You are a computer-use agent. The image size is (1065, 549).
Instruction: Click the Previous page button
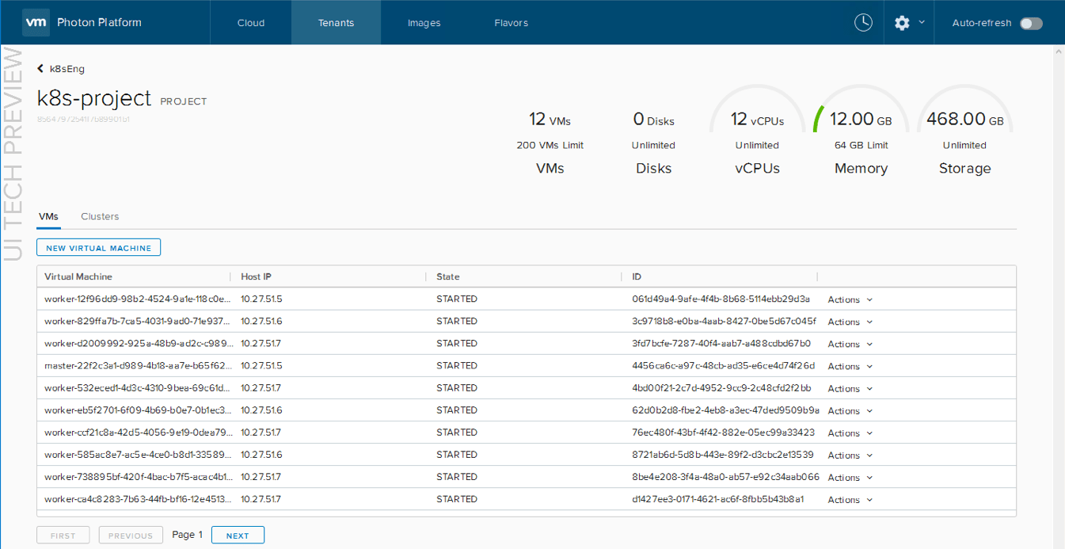click(x=131, y=536)
